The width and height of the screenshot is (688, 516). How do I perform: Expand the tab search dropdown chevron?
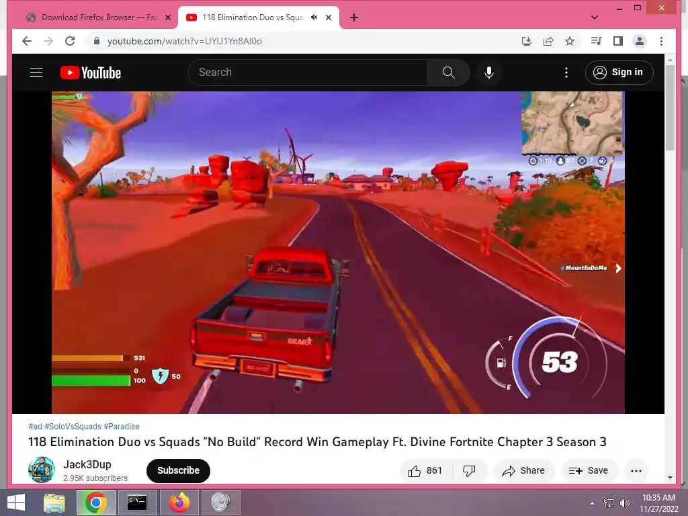click(x=594, y=17)
